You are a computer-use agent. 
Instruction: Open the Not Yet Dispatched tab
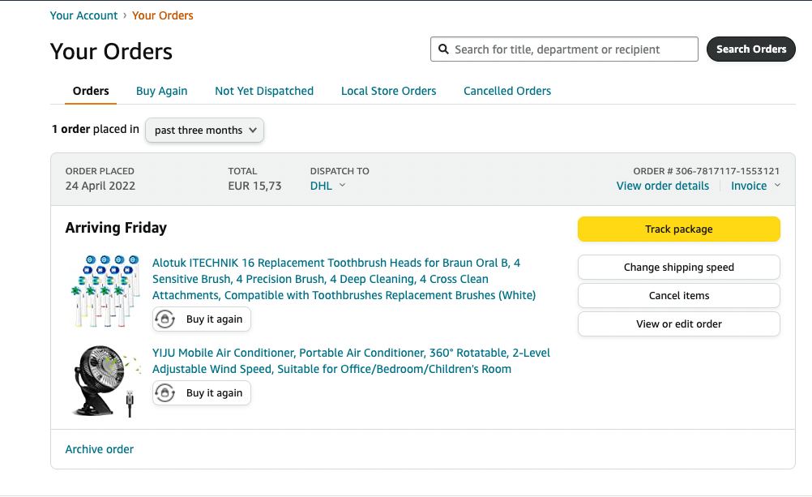pyautogui.click(x=264, y=91)
